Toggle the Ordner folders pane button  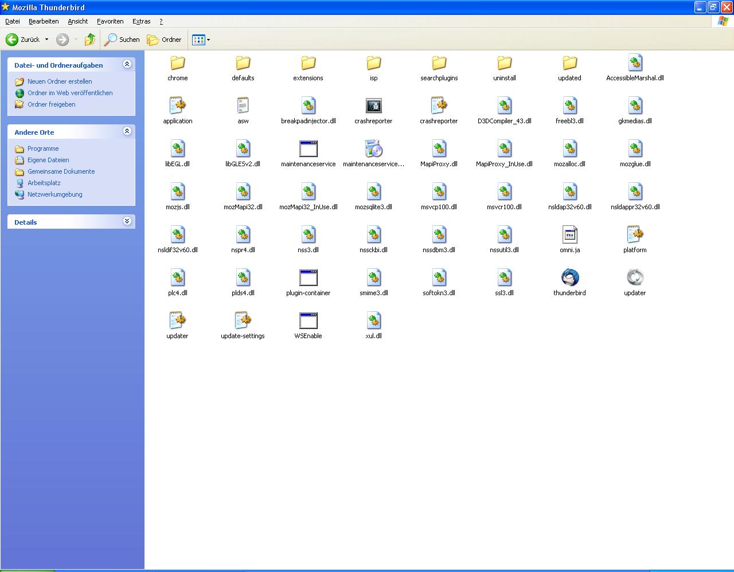[165, 40]
